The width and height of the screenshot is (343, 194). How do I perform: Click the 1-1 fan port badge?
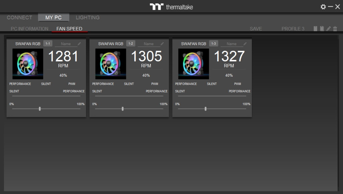[48, 44]
